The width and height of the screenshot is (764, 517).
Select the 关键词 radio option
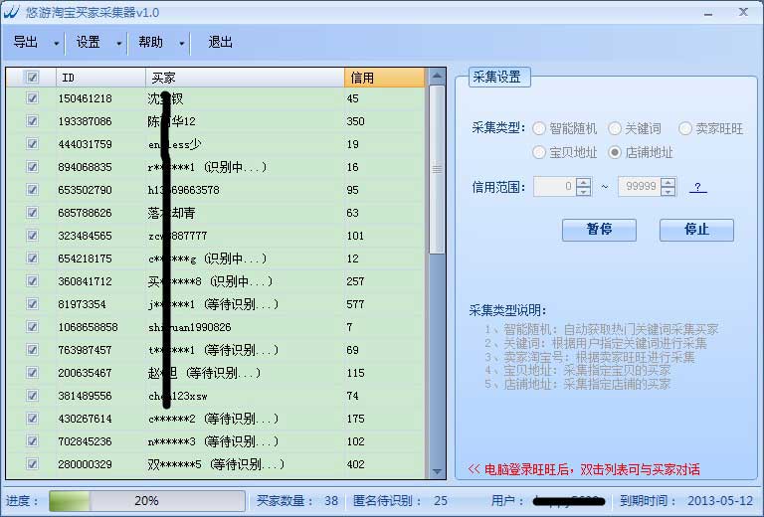point(615,128)
